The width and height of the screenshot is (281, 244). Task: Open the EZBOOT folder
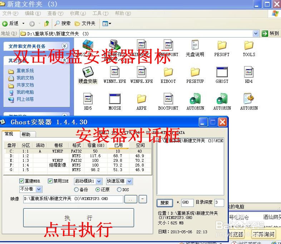(x=168, y=73)
